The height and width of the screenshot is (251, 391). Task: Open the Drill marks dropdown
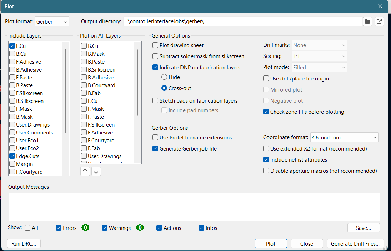tap(320, 45)
